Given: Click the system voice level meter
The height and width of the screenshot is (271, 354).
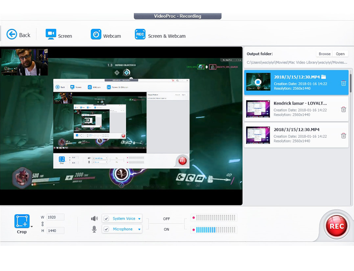Looking at the screenshot, I should point(214,218).
